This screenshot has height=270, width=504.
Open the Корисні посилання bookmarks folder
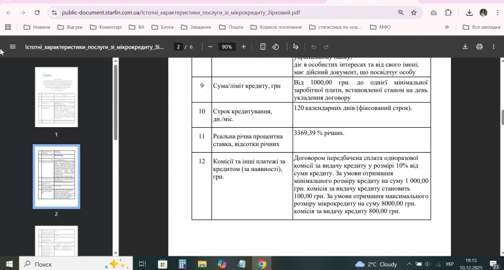(x=276, y=27)
